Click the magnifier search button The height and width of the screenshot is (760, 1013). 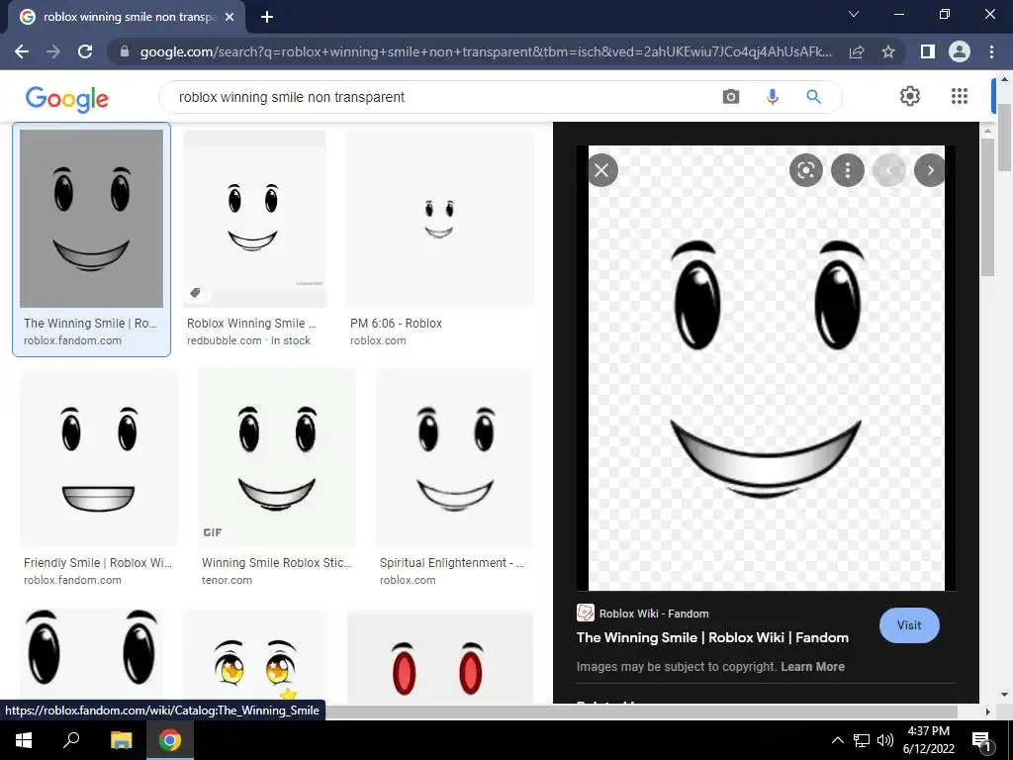[x=813, y=97]
